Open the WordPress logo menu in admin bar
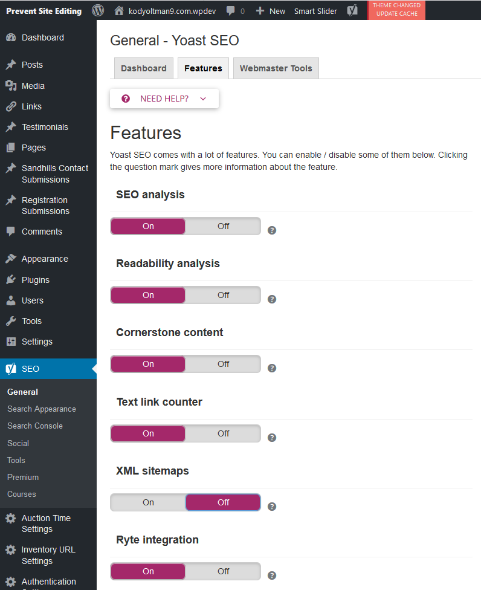The width and height of the screenshot is (481, 590). [x=98, y=10]
